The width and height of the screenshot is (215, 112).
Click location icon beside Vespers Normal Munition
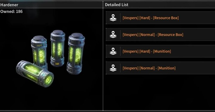click(x=113, y=68)
